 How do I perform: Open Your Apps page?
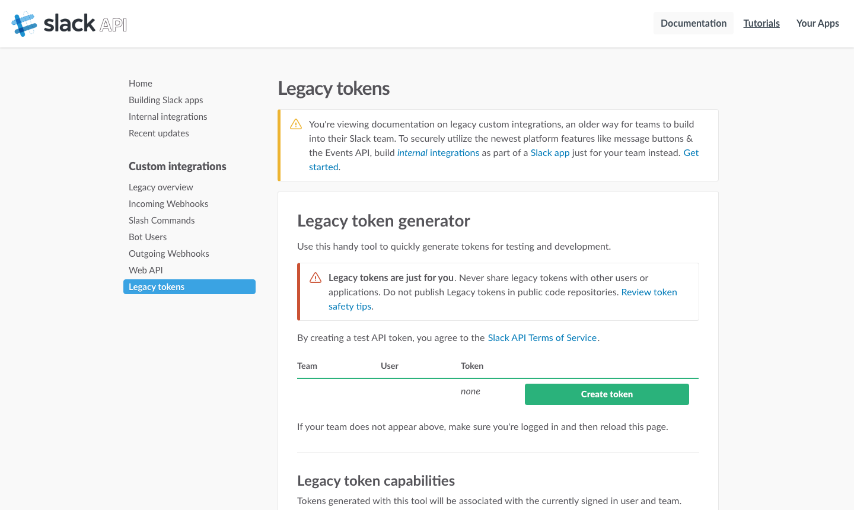tap(817, 23)
